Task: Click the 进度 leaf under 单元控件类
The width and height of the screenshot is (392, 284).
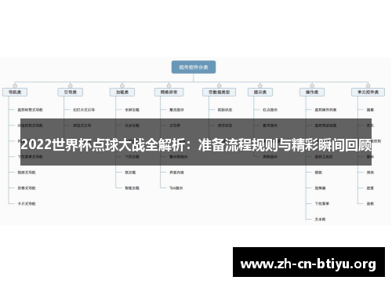Action: pyautogui.click(x=370, y=188)
